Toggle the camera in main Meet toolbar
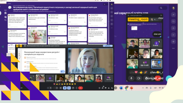 coord(57,88)
